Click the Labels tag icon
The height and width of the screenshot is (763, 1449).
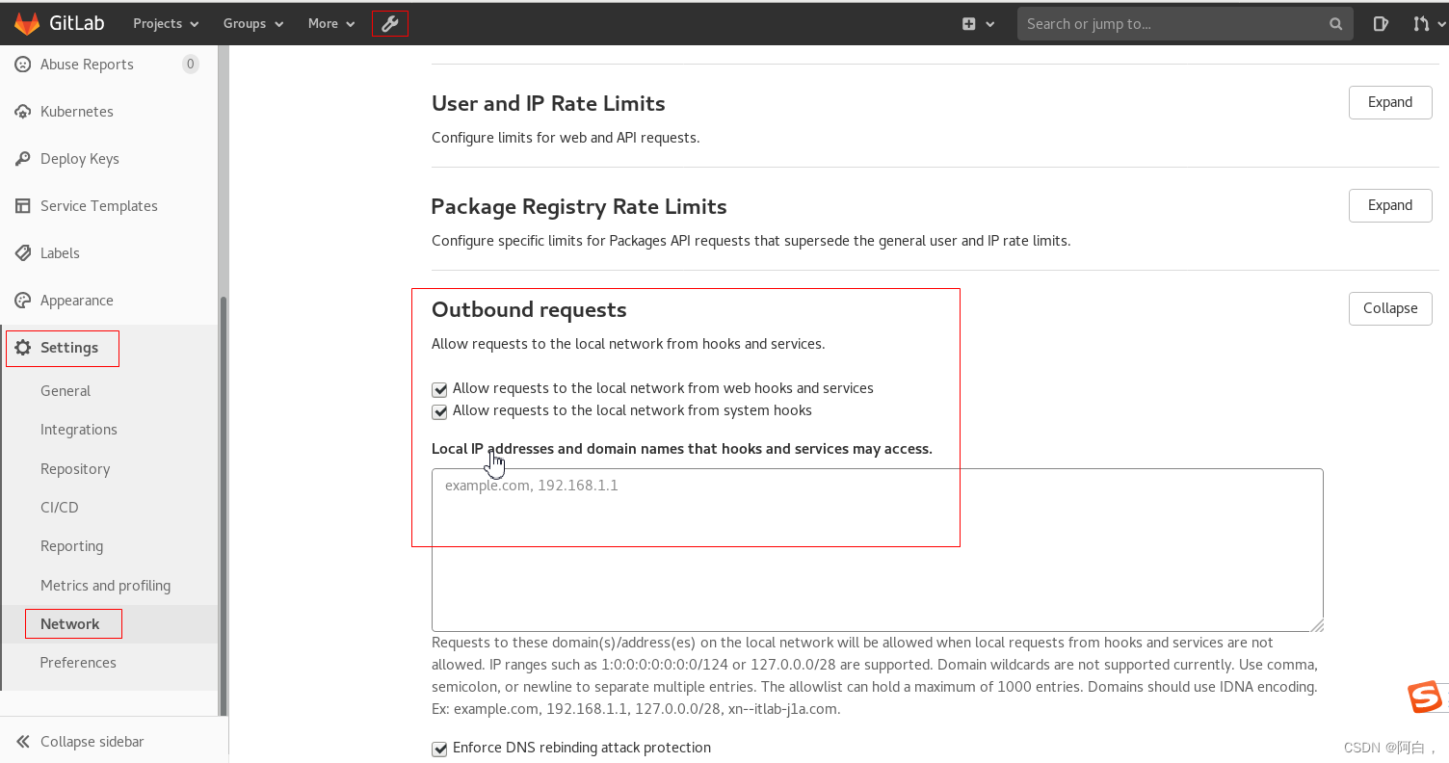click(23, 253)
